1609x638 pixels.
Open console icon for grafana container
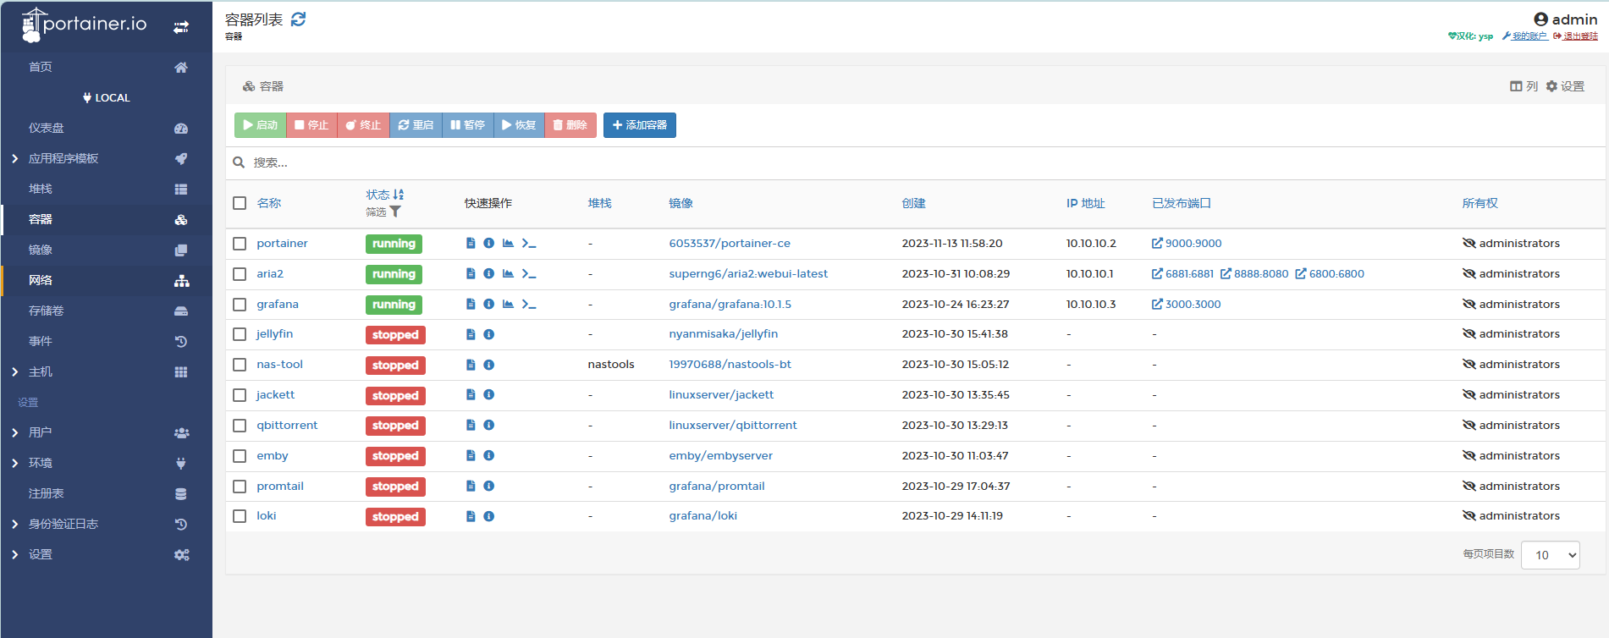[529, 304]
